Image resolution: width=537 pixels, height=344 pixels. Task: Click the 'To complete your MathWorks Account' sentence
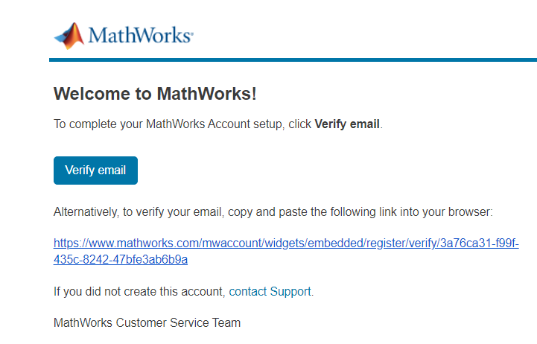coord(218,124)
